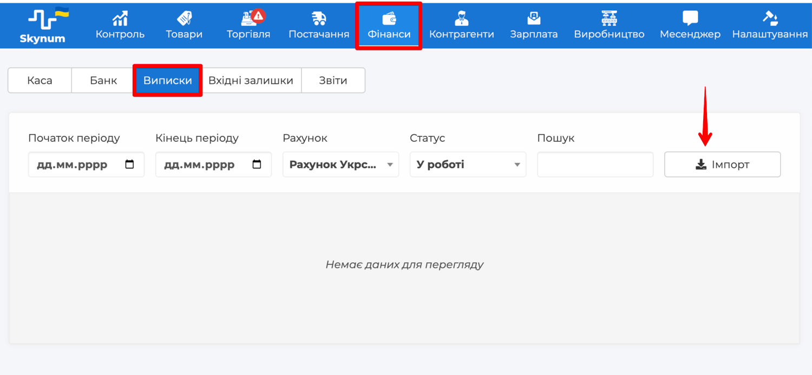812x375 pixels.
Task: Switch to the Банк tab
Action: [103, 81]
